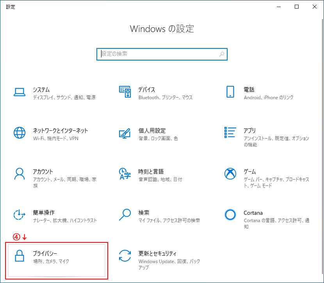This screenshot has height=283, width=324.
Task: Close the 設定 window
Action: pyautogui.click(x=315, y=7)
